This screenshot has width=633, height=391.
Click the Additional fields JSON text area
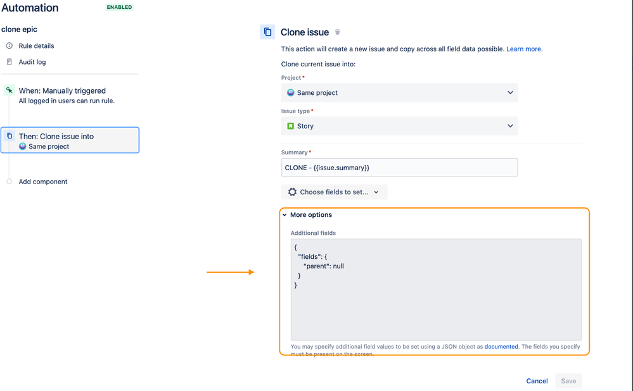436,289
